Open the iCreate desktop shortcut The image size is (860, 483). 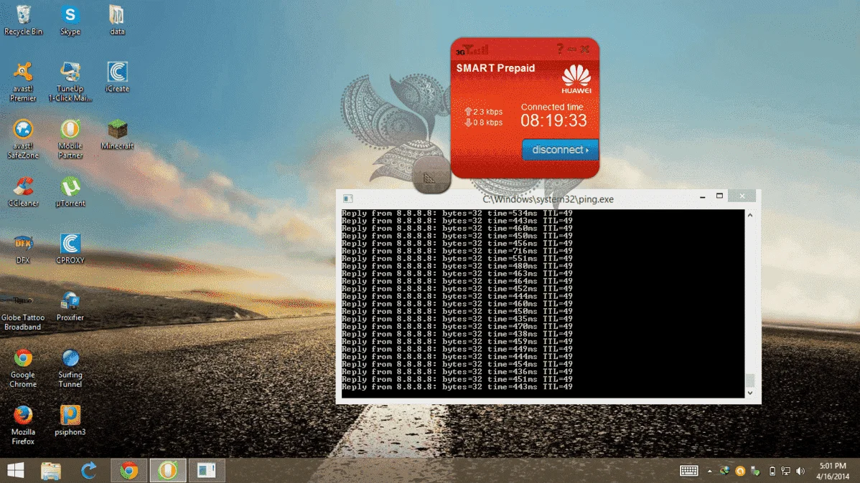[x=117, y=77]
